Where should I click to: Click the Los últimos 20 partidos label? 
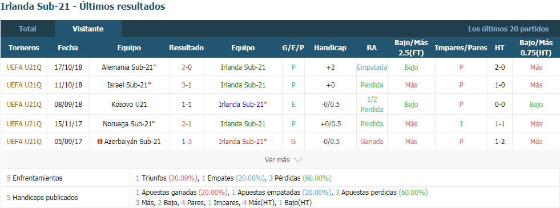(x=508, y=29)
